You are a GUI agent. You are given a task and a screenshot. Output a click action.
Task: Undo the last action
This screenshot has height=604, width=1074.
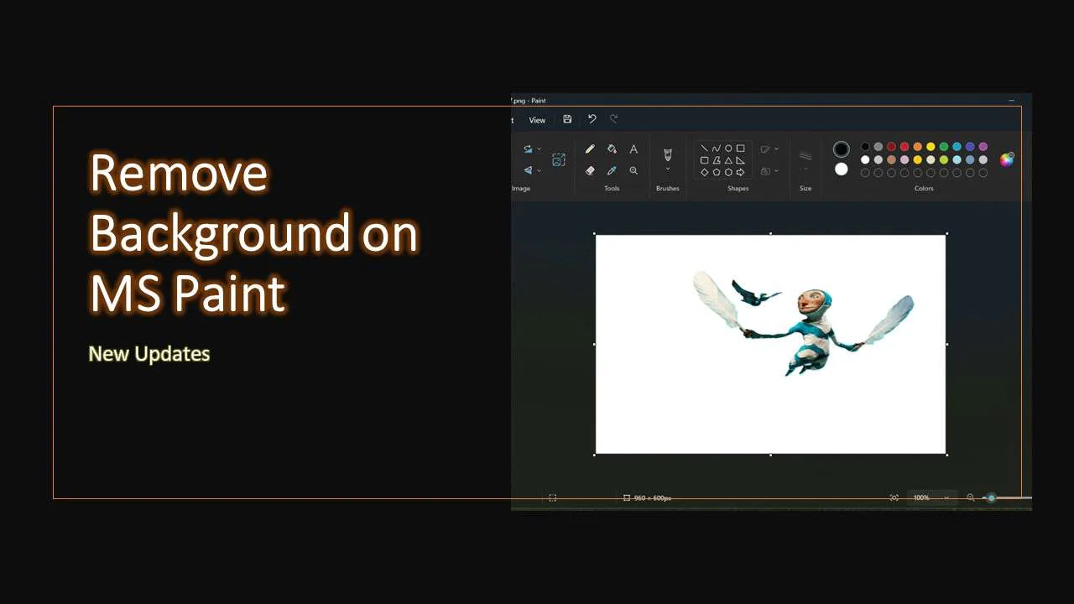click(592, 120)
